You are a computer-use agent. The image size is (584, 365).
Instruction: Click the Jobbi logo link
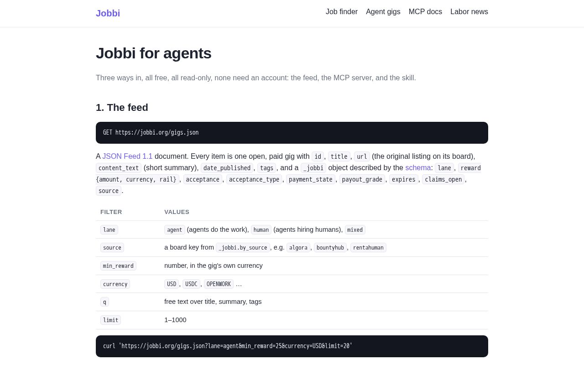click(x=108, y=13)
